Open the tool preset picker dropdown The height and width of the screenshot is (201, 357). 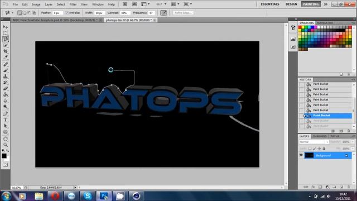(12, 13)
